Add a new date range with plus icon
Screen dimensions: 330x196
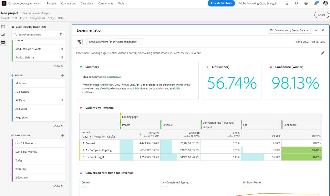pyautogui.click(x=63, y=135)
